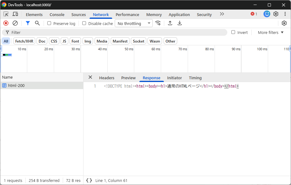Focus the Filter text field
Screen dimensions: 291x185
114,32
